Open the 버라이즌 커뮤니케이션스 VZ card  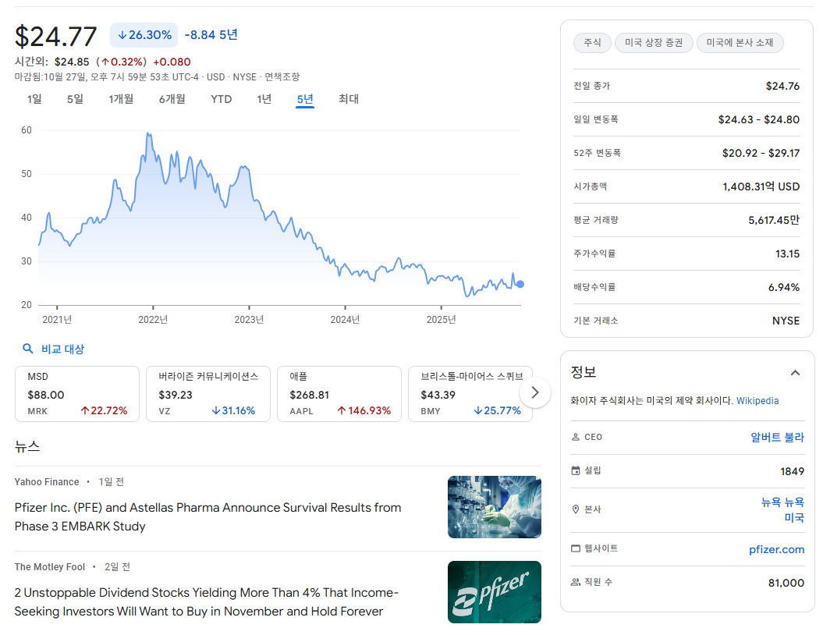[x=208, y=394]
